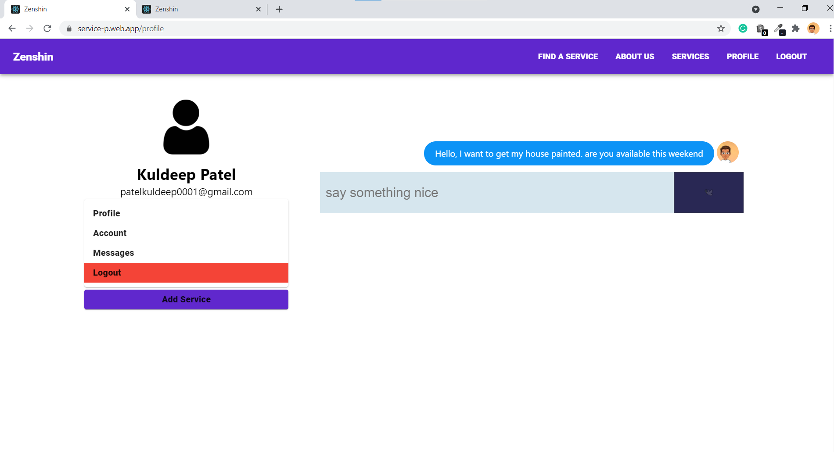Click the sender avatar next to the message
The image size is (834, 452).
[x=727, y=153]
